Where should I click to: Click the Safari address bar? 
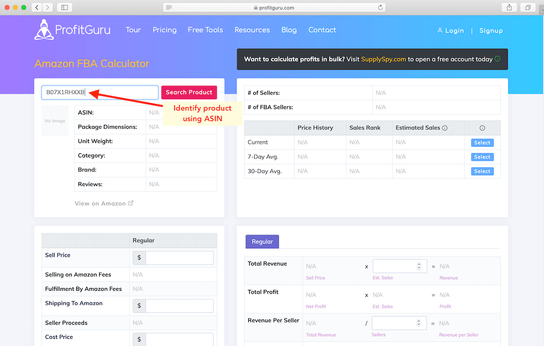point(274,7)
